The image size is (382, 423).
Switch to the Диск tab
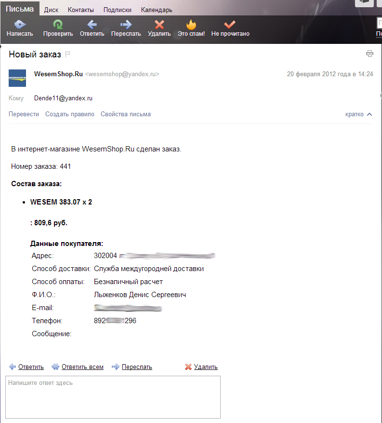[51, 10]
